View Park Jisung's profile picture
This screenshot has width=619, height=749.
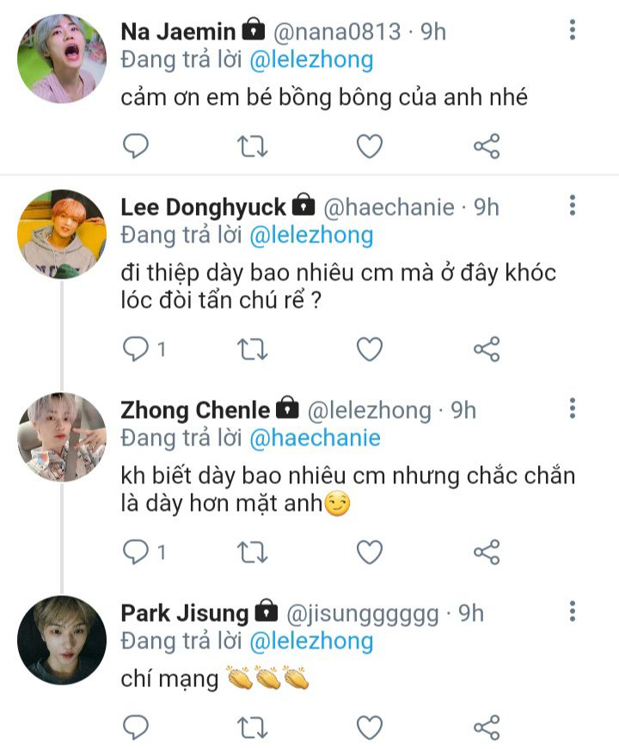(x=62, y=640)
